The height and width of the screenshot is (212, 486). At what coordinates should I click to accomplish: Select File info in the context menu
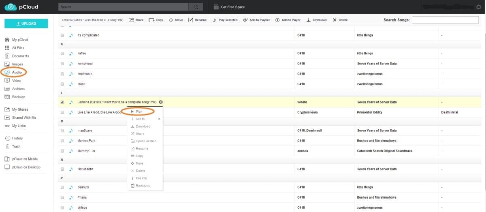point(145,178)
